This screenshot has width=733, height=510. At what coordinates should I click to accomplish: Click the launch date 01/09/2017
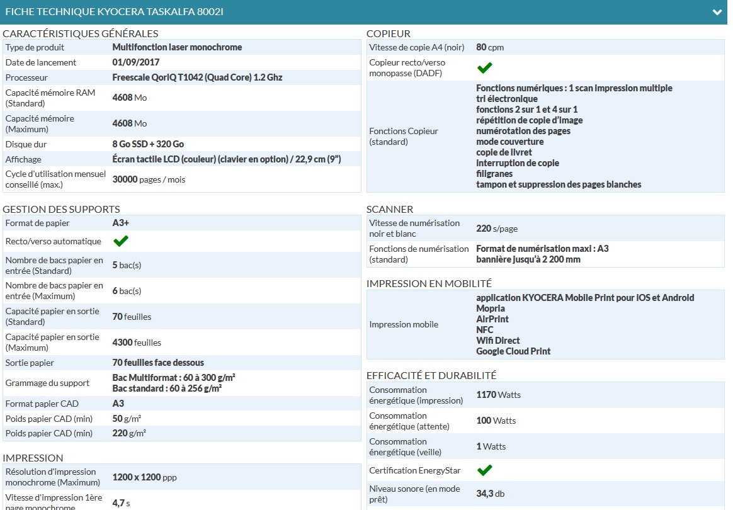[x=135, y=62]
